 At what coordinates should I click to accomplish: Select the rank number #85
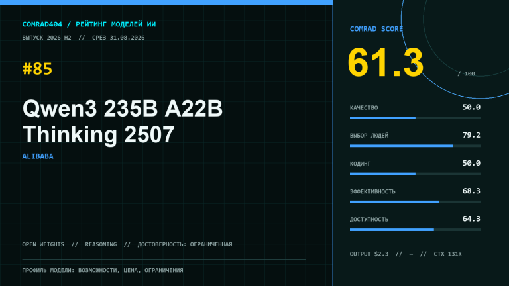(x=37, y=69)
